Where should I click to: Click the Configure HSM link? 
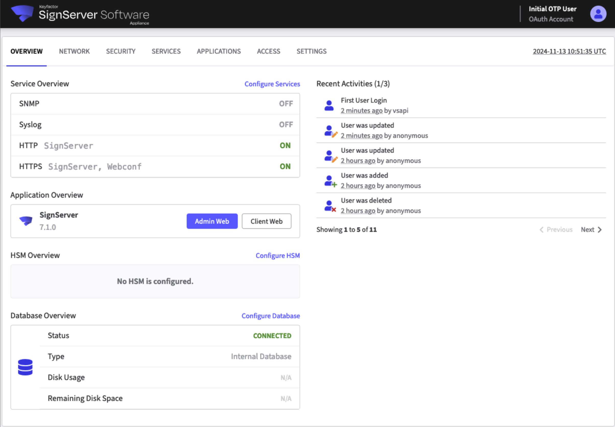[278, 256]
